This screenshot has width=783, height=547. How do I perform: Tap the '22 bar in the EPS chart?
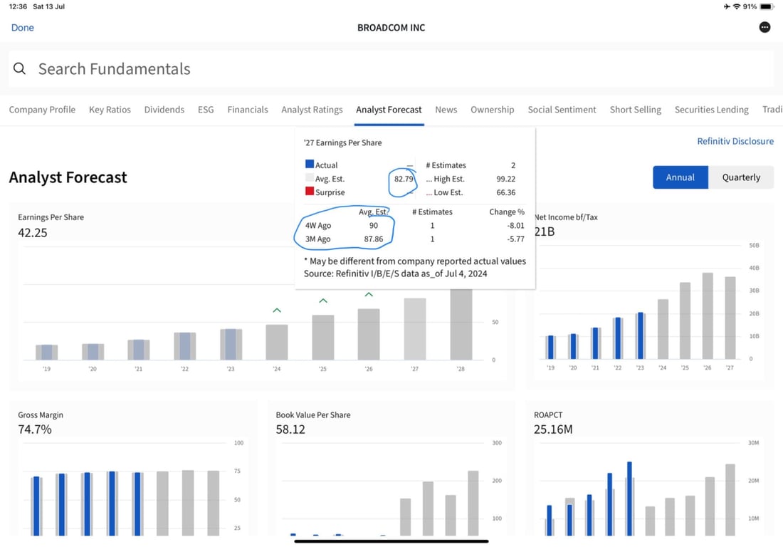(185, 346)
